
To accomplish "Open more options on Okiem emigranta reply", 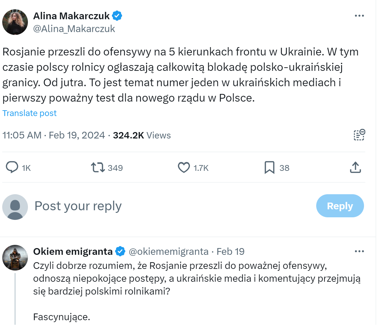I will [x=359, y=251].
